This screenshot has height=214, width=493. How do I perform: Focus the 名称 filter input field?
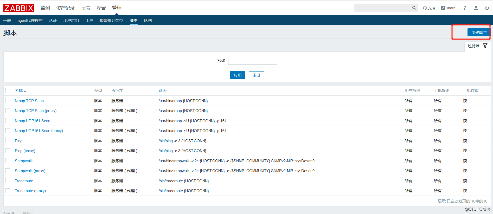252,61
